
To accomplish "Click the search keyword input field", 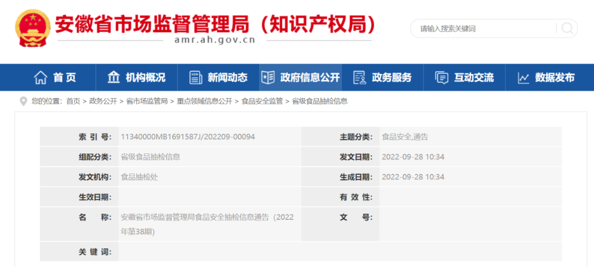I will [484, 29].
